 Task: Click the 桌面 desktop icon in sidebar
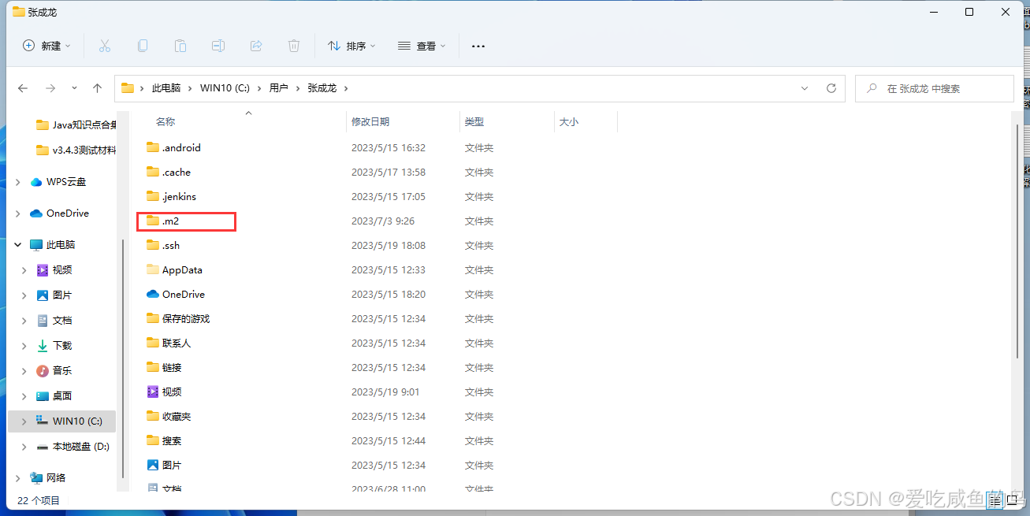(43, 396)
